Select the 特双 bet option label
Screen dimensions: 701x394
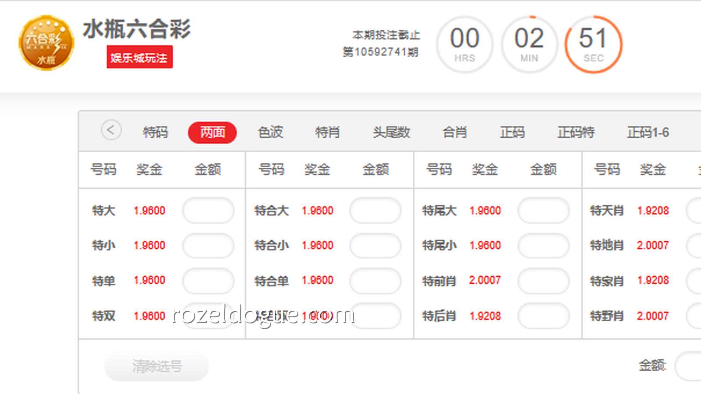pyautogui.click(x=103, y=316)
